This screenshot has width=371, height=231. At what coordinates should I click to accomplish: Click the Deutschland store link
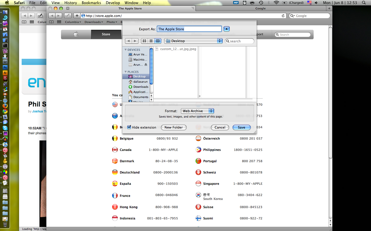pyautogui.click(x=130, y=172)
